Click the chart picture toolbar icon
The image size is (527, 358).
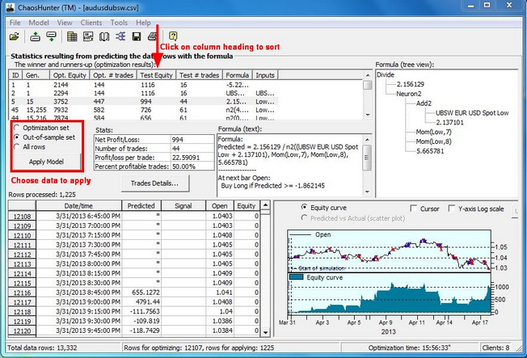88,36
